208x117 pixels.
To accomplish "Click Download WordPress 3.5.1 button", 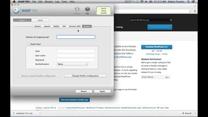I will (x=157, y=47).
